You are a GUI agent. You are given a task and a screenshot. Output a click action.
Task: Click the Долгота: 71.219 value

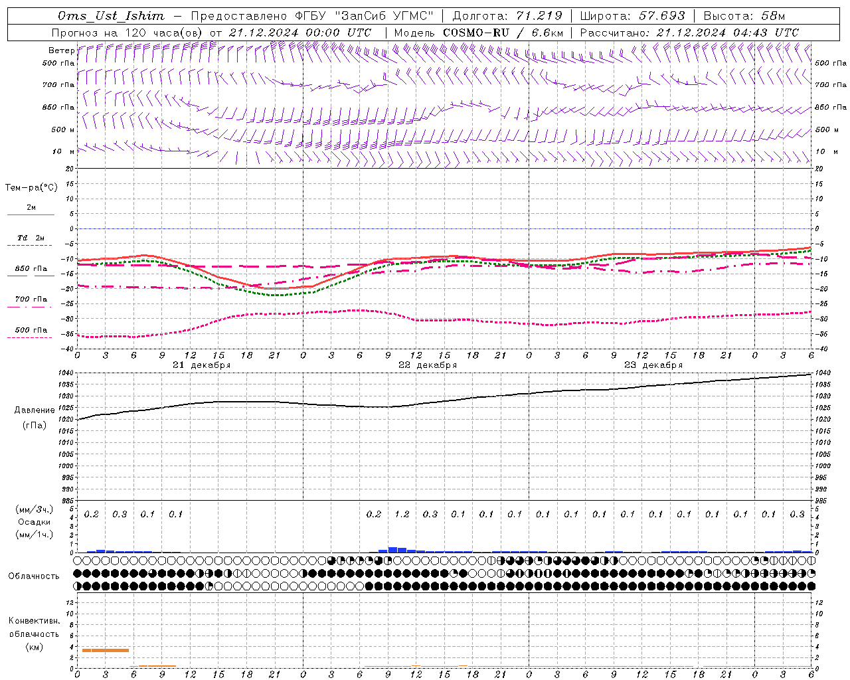tap(507, 16)
